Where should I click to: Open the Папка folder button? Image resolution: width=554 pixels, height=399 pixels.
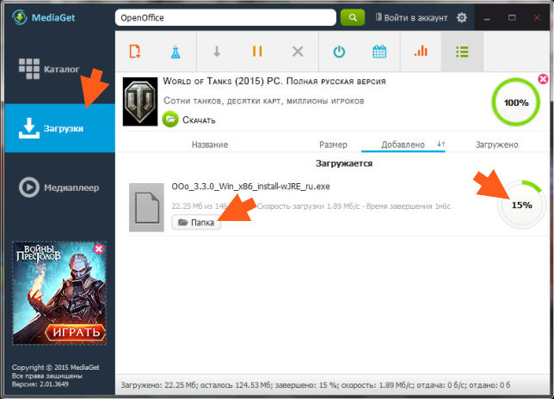coord(196,223)
